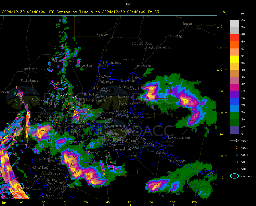256x206 pixels.
Task: Click the 'TUPUNGATO' map label
Action: [51, 161]
